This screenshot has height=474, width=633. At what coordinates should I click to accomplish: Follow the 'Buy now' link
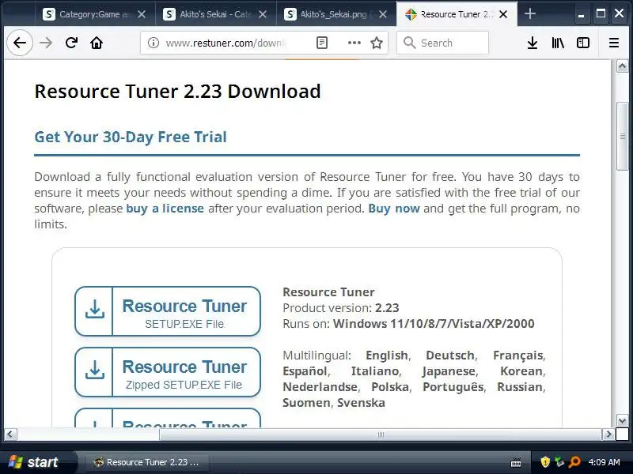(394, 209)
